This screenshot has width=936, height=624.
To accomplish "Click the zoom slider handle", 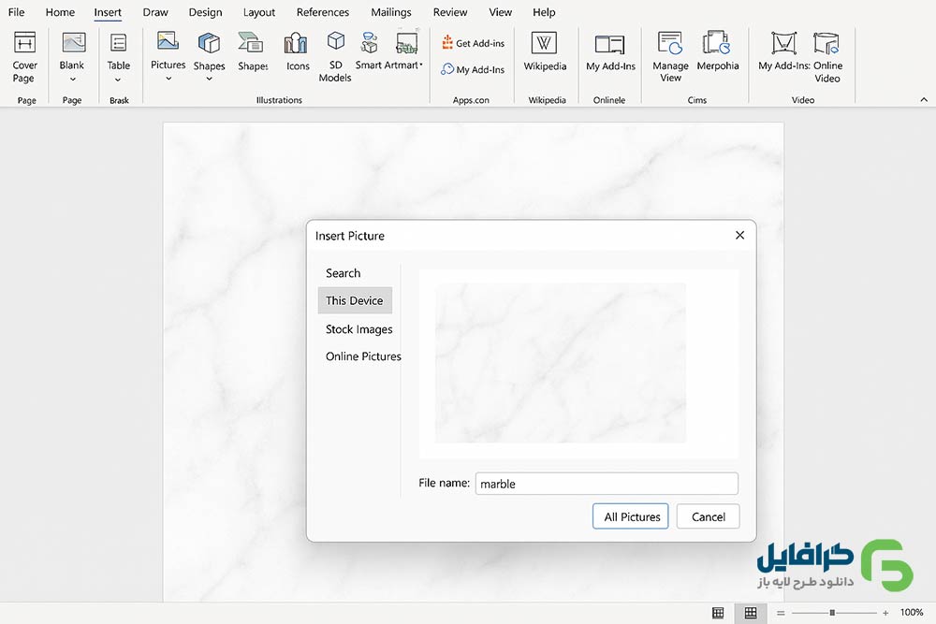I will pyautogui.click(x=831, y=613).
